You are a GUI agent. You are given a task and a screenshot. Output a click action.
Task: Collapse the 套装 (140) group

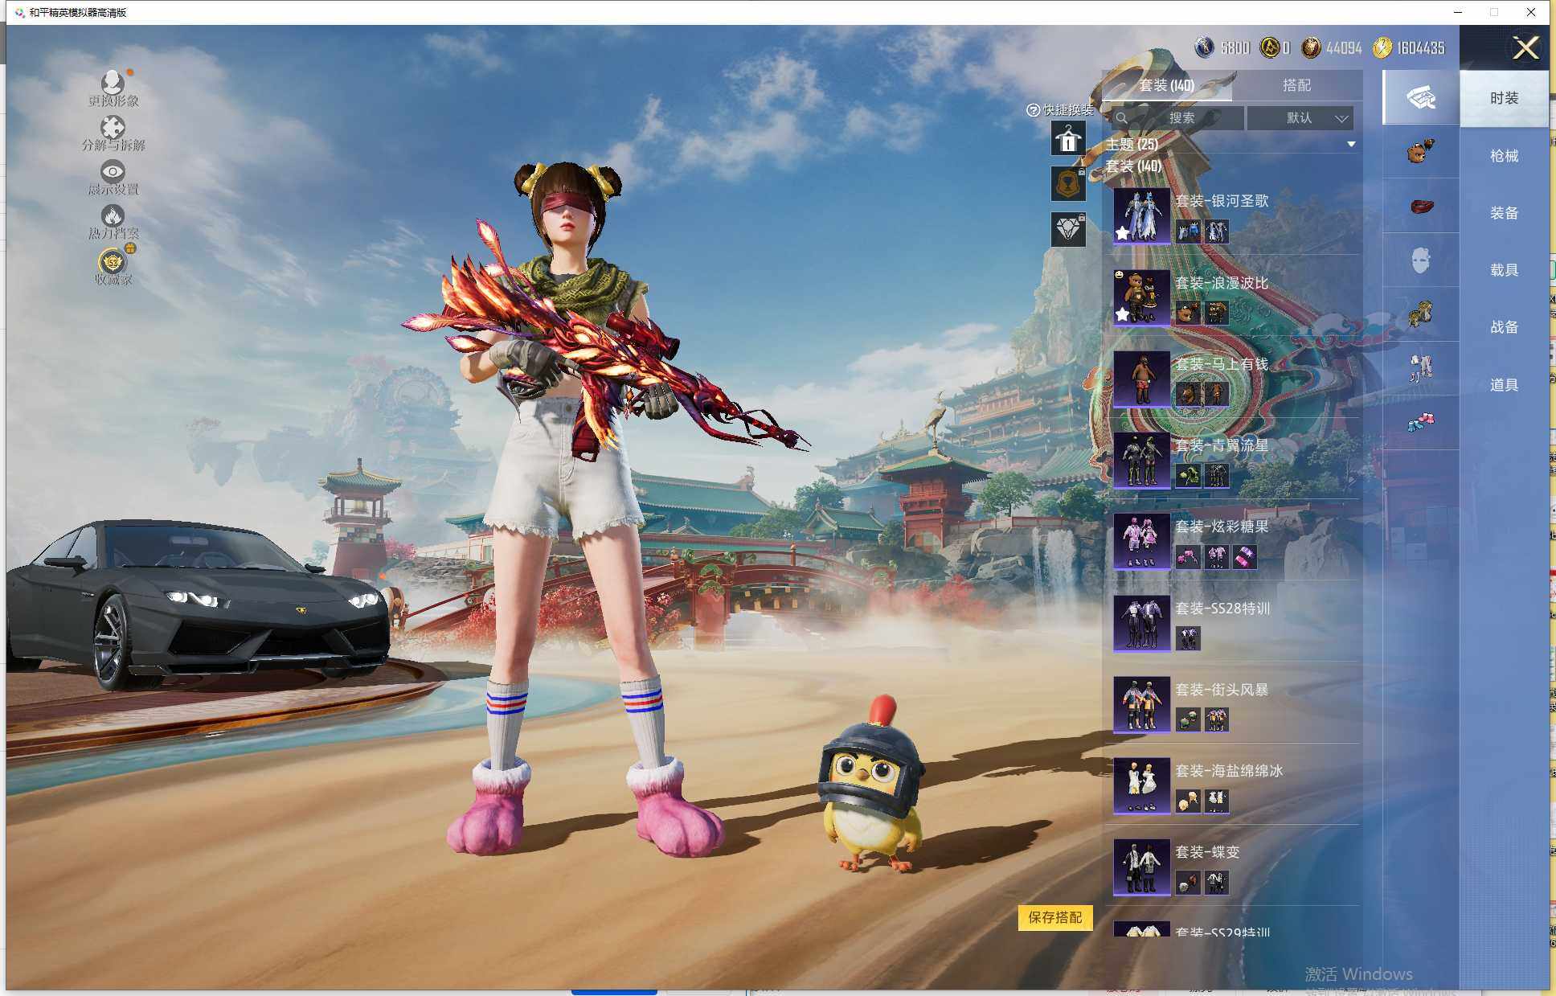coord(1133,167)
